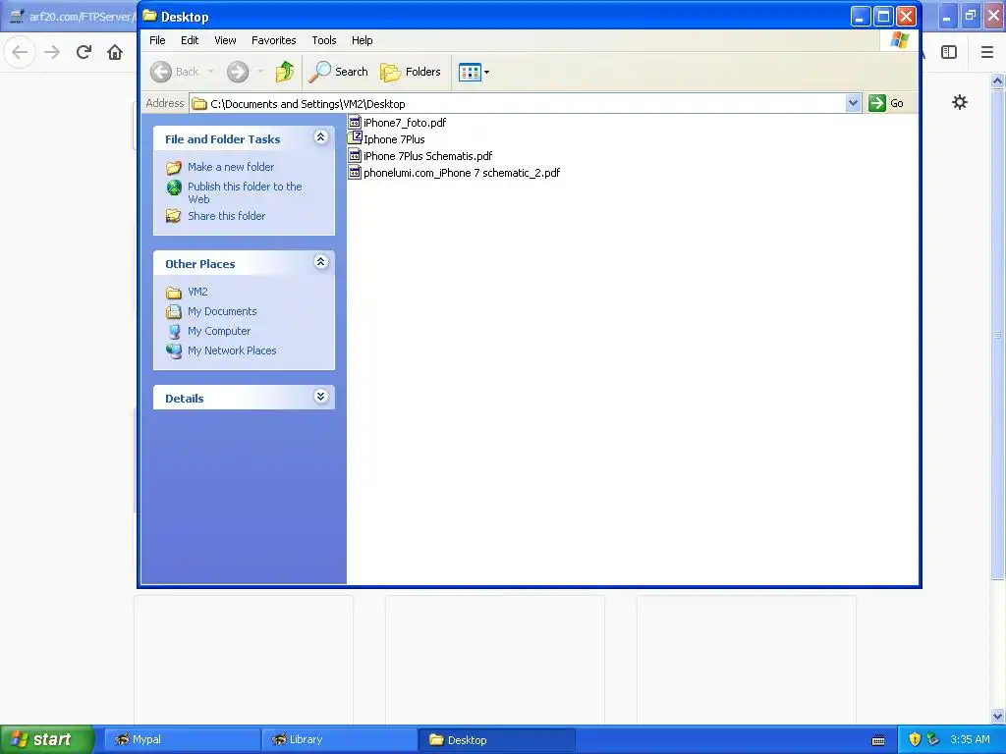Viewport: 1006px width, 754px height.
Task: Click the My Computer icon
Action: [x=174, y=332]
